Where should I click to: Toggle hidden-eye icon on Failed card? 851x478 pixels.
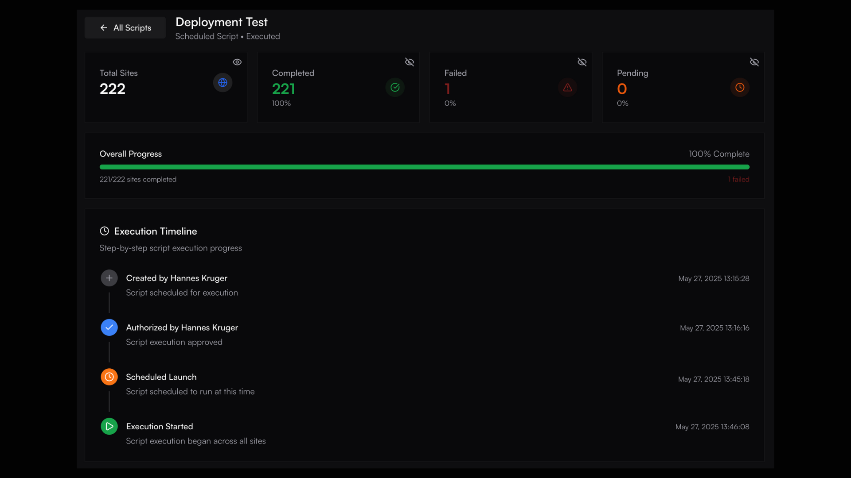[x=582, y=62]
